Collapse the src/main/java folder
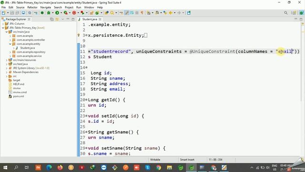 (x=6, y=32)
